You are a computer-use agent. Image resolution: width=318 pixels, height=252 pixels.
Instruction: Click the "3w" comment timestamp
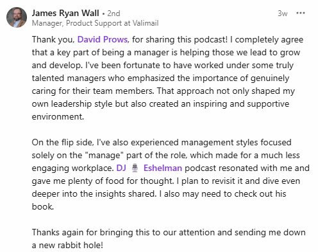tap(283, 14)
